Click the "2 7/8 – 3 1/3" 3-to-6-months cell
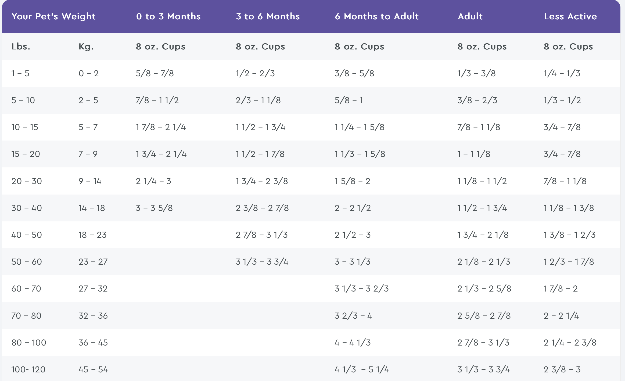The image size is (625, 381). click(261, 235)
